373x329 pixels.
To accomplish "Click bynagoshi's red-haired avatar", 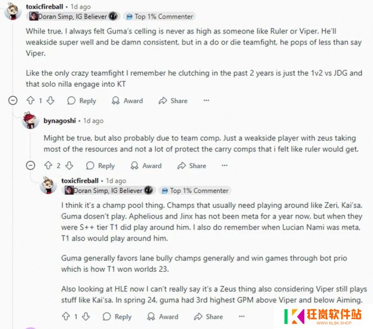I will coord(30,121).
